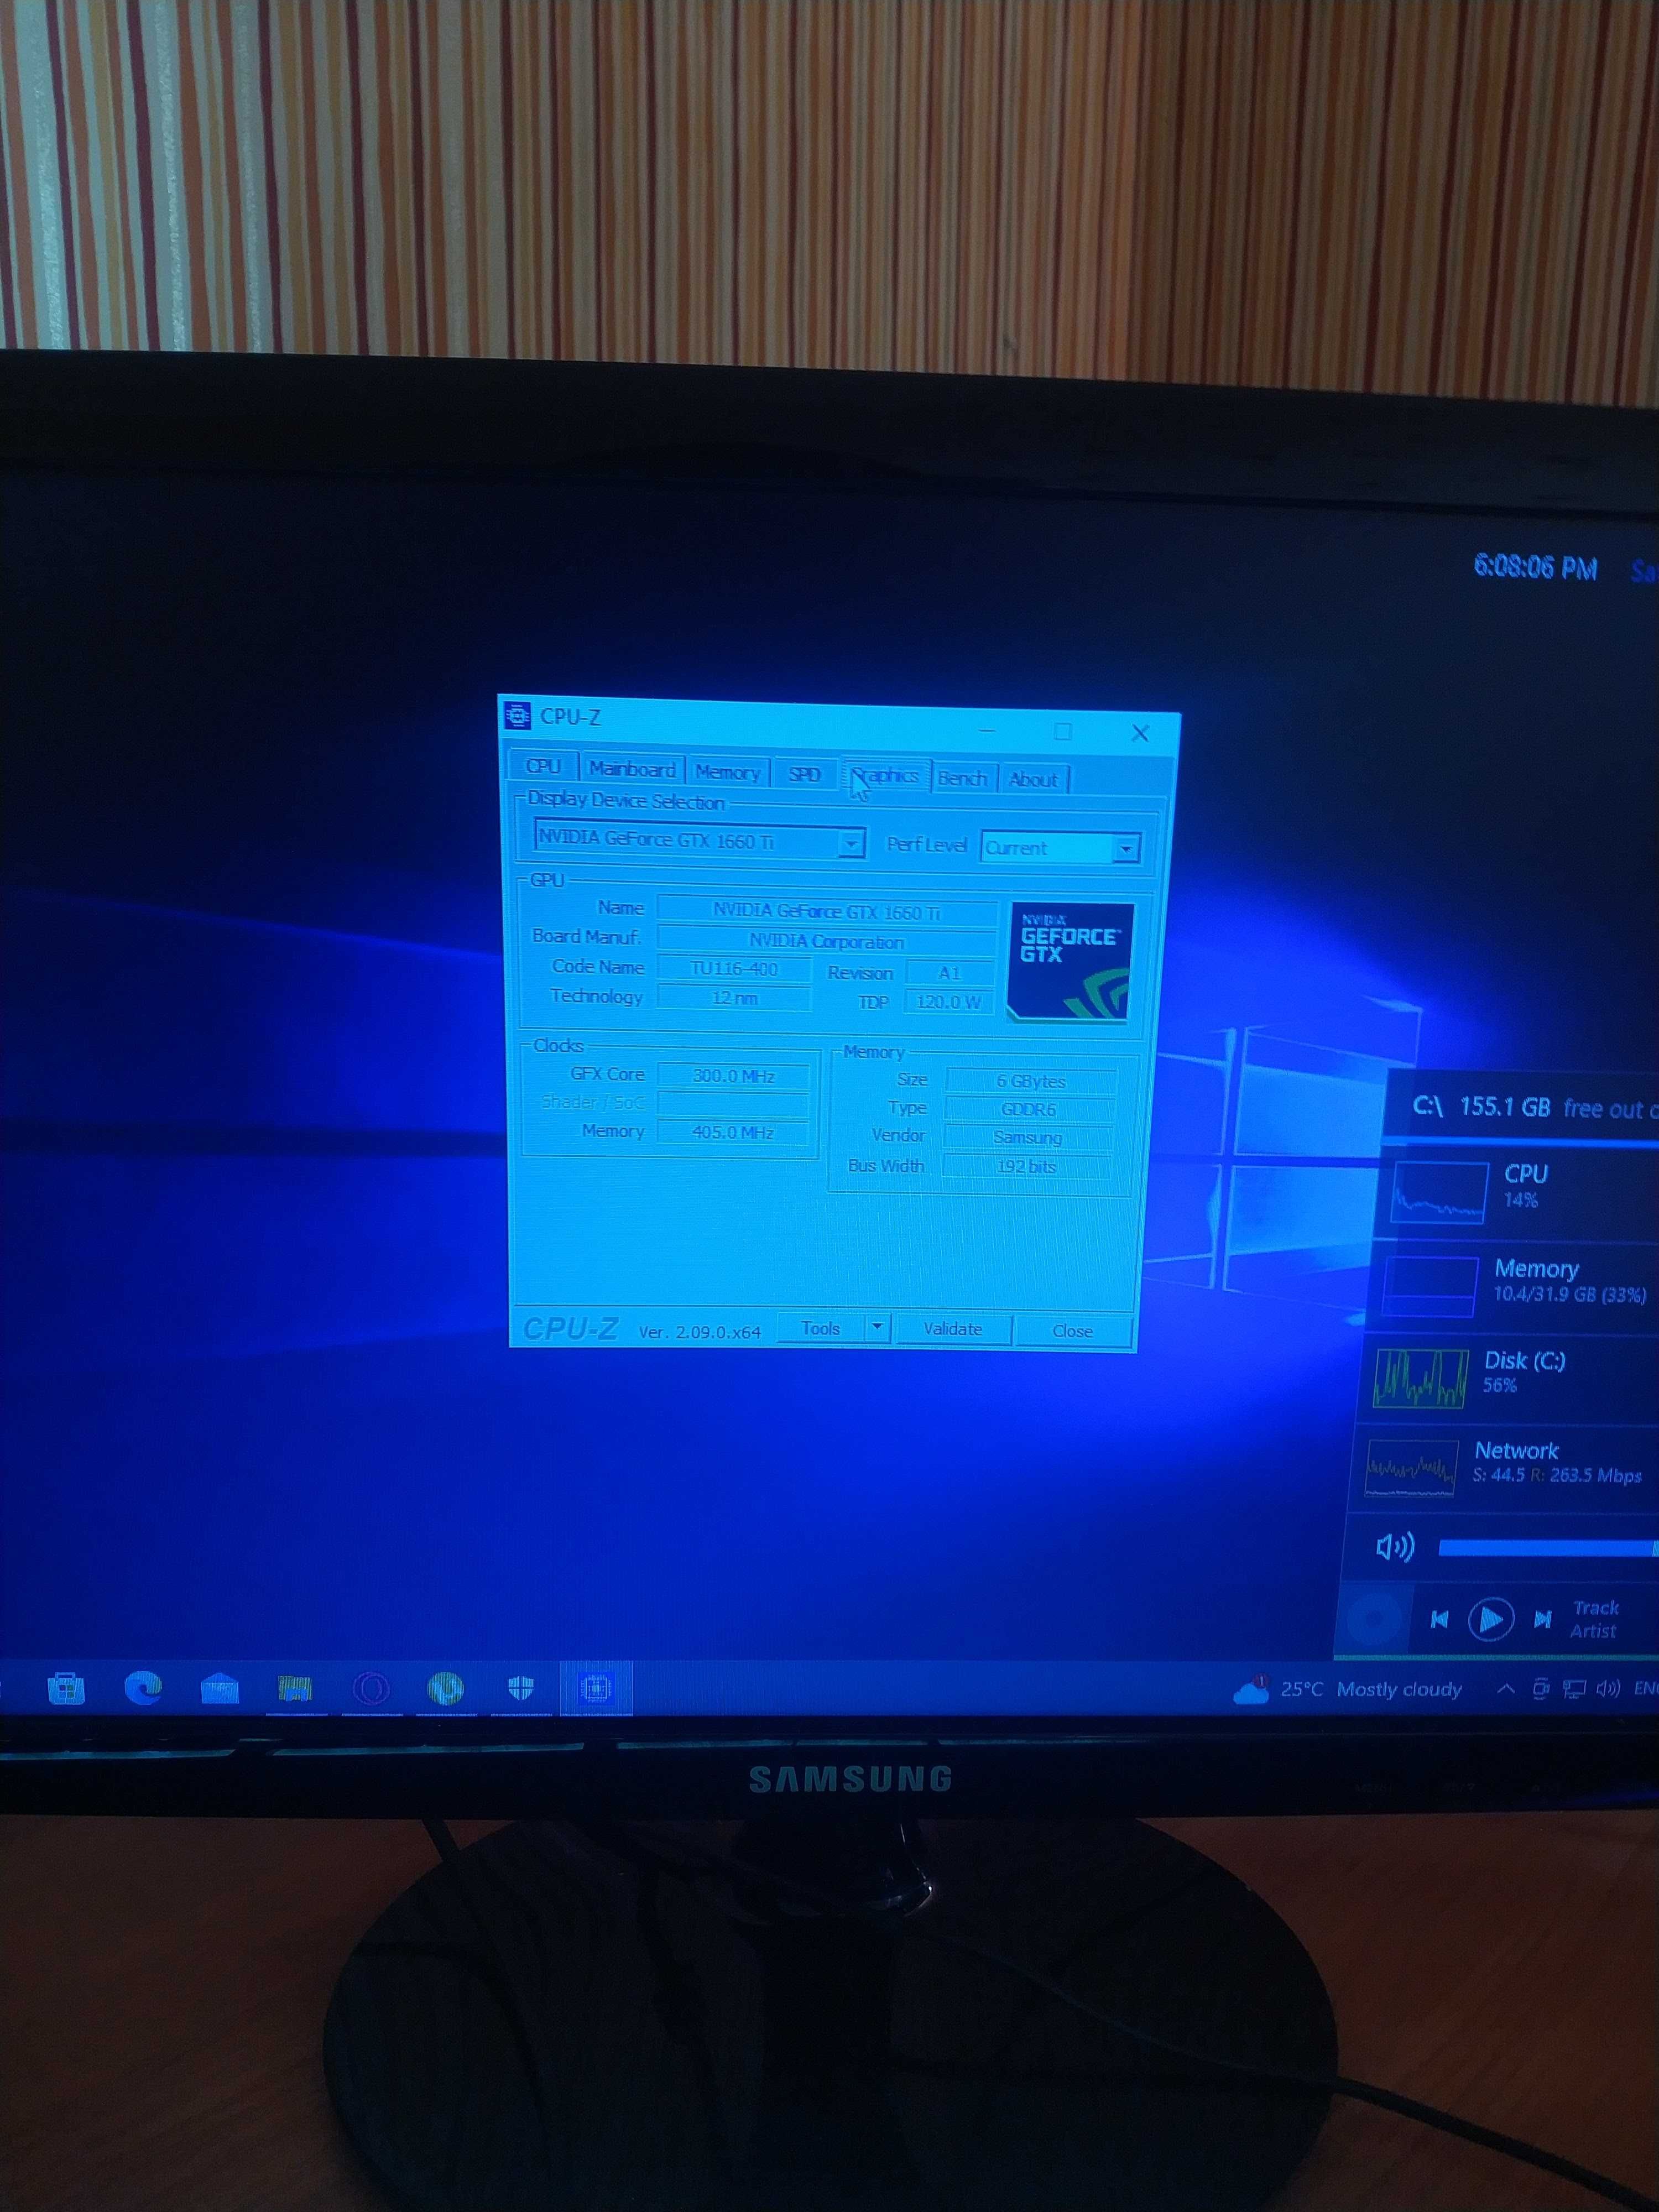1659x2212 pixels.
Task: Open the volume tray icon
Action: click(1608, 1689)
